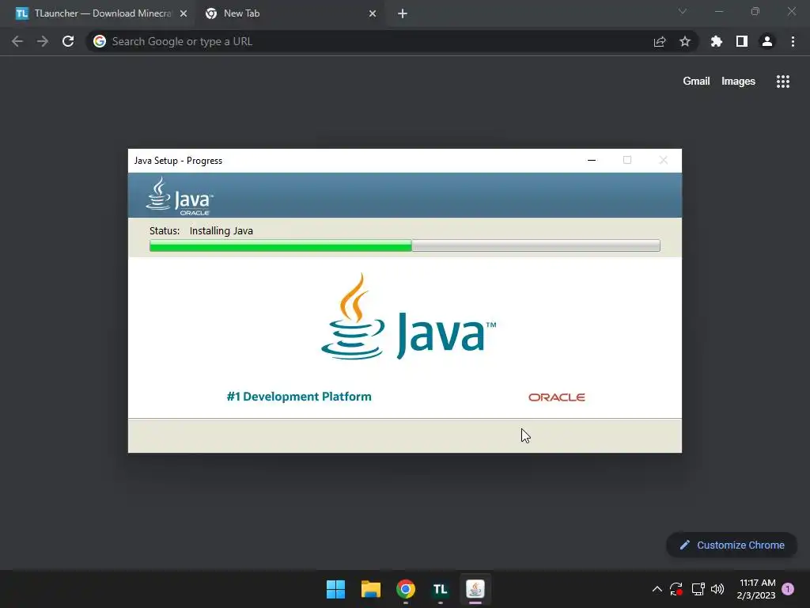Switch to the TLauncher Download Minecraft tab

coord(98,13)
